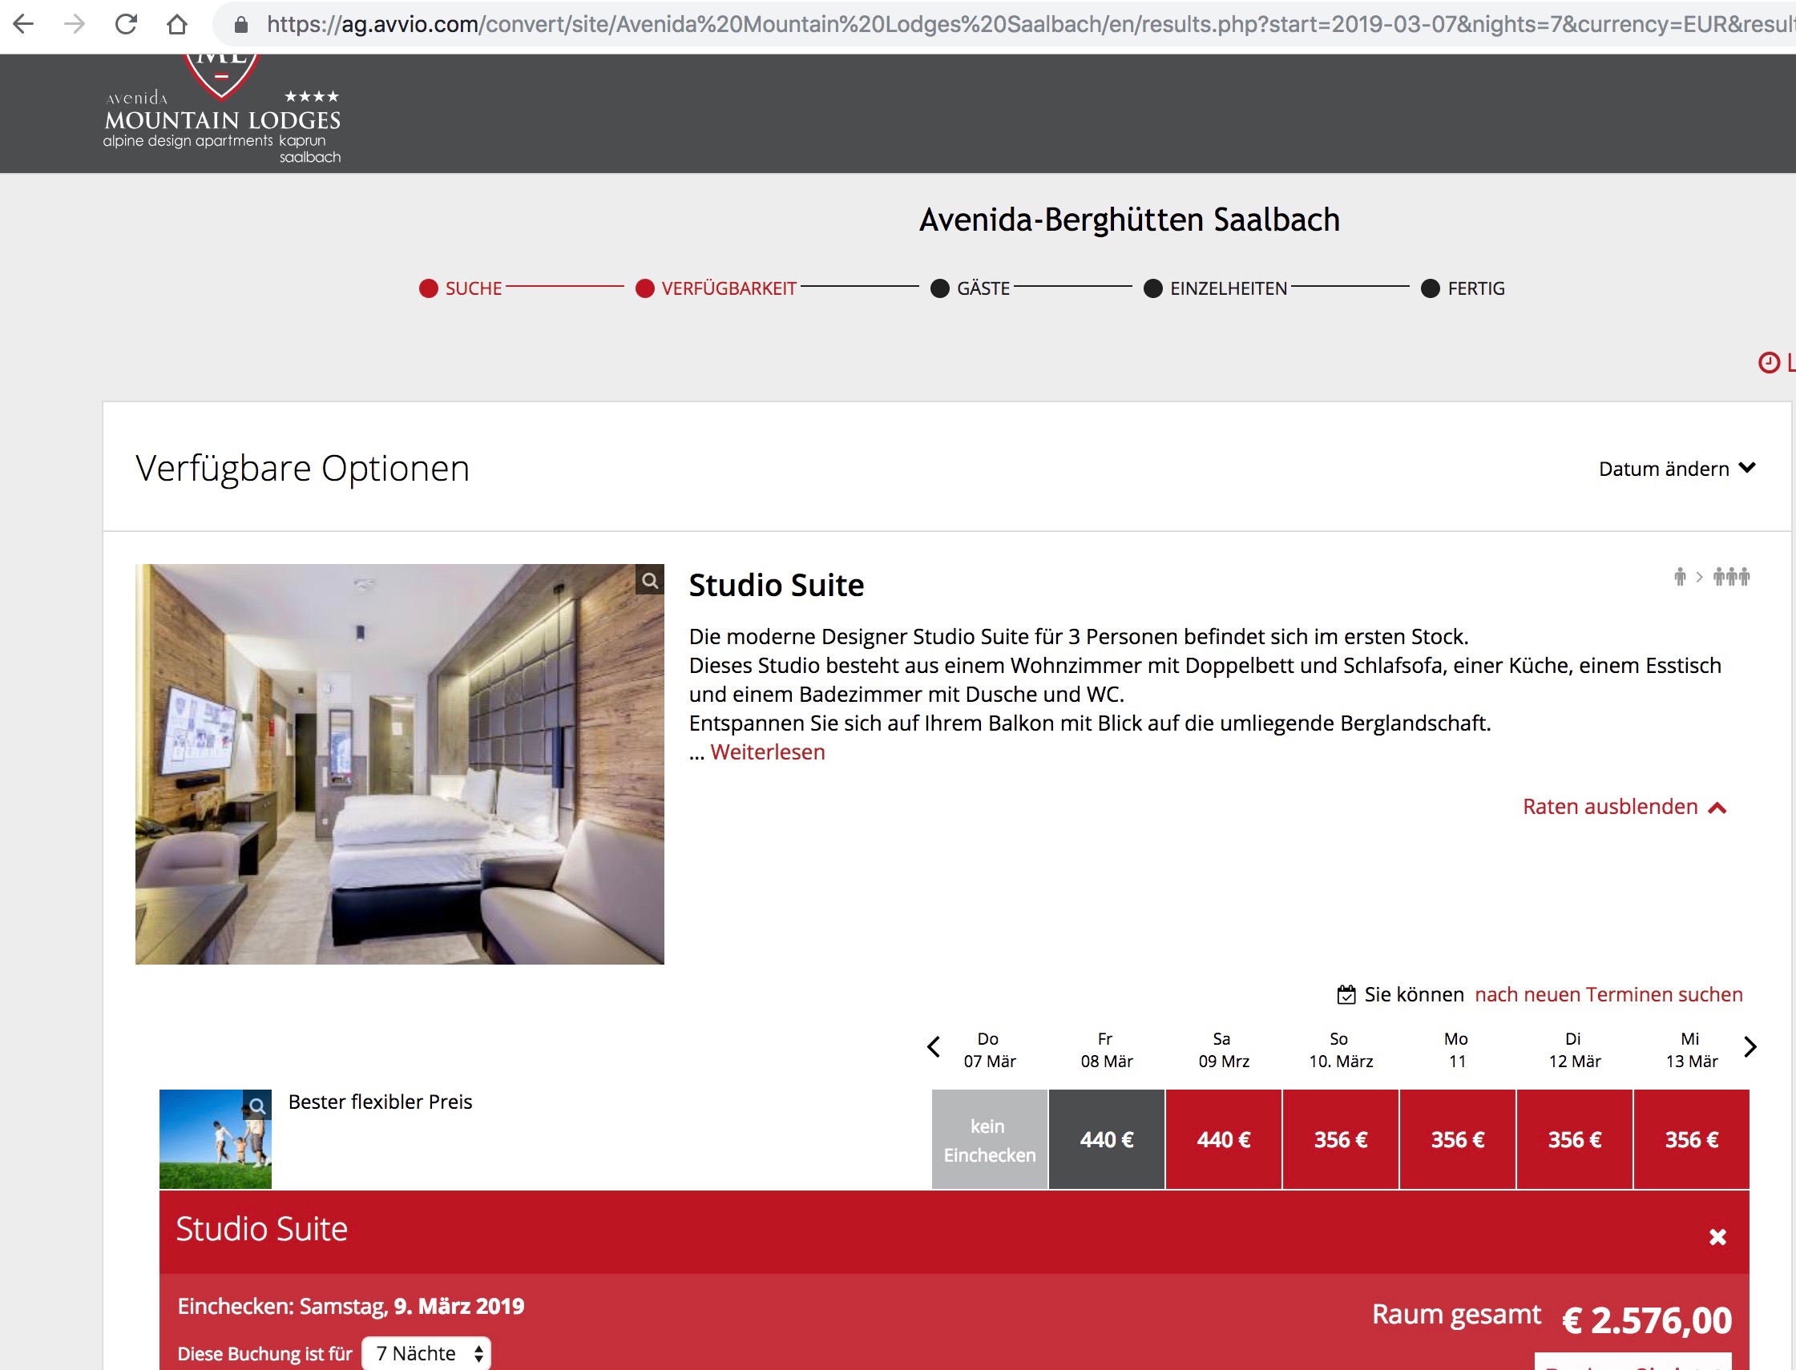Screen dimensions: 1796x1370
Task: Click the Raum gesamt € 2.576,00 total
Action: 1552,1320
